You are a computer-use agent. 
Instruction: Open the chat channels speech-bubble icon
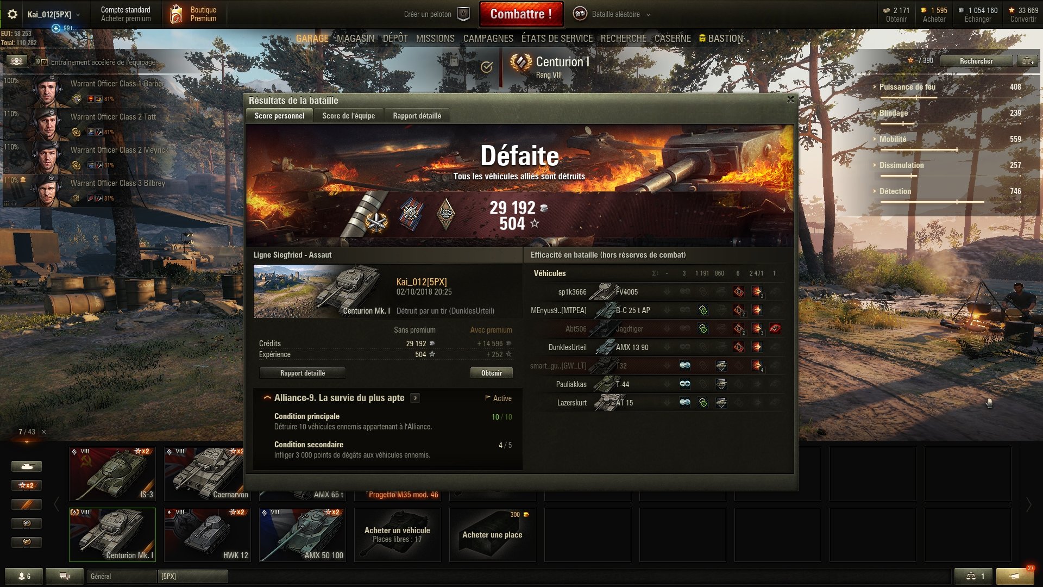64,576
